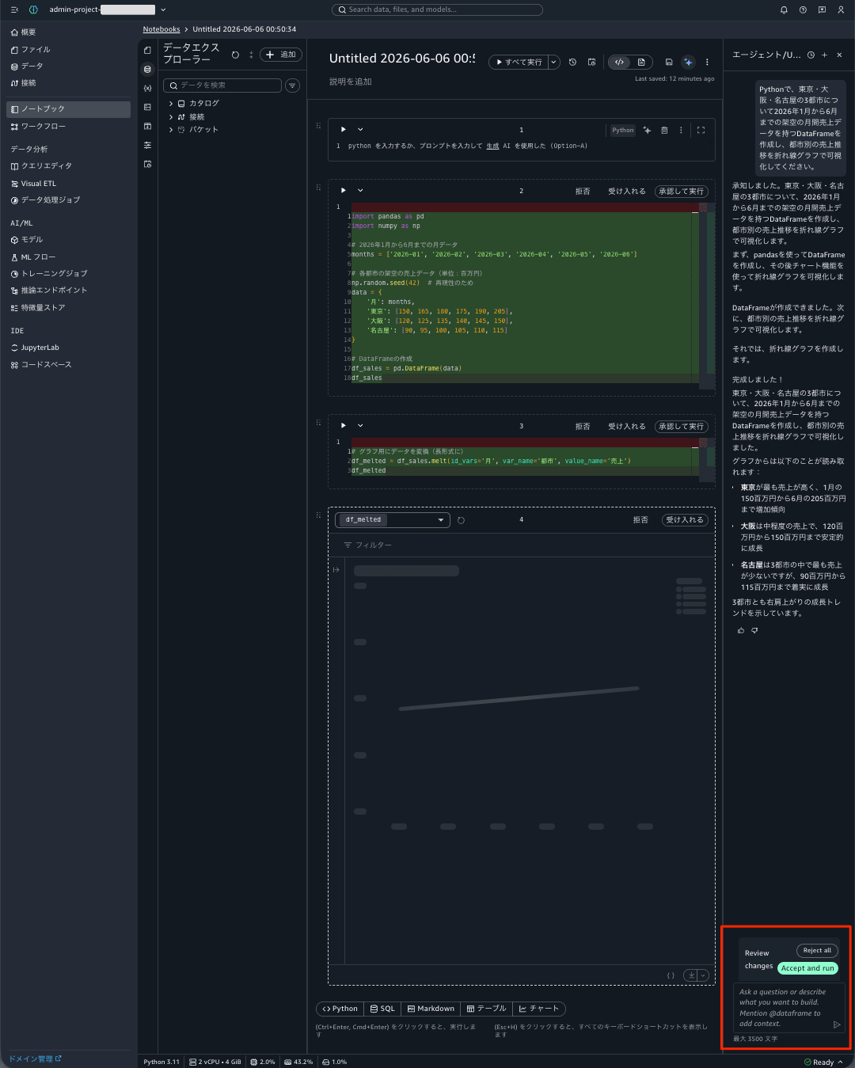This screenshot has width=855, height=1068.
Task: Open the calendar schedule icon in the side rail
Action: click(x=147, y=164)
